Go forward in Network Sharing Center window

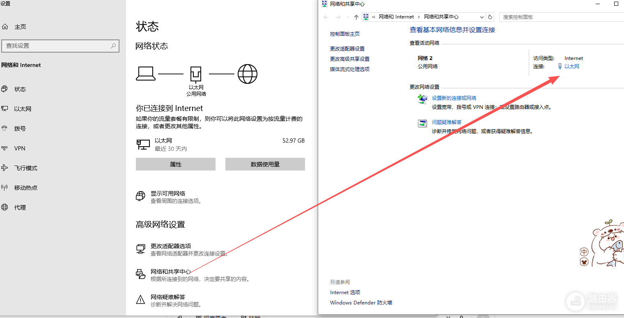pyautogui.click(x=338, y=17)
